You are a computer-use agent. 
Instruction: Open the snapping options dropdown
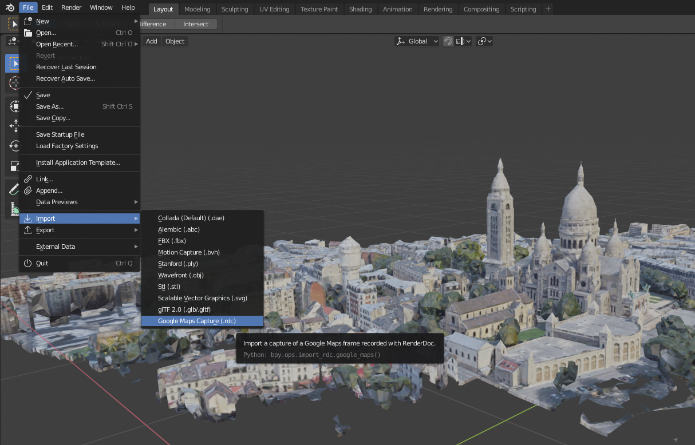click(x=464, y=41)
